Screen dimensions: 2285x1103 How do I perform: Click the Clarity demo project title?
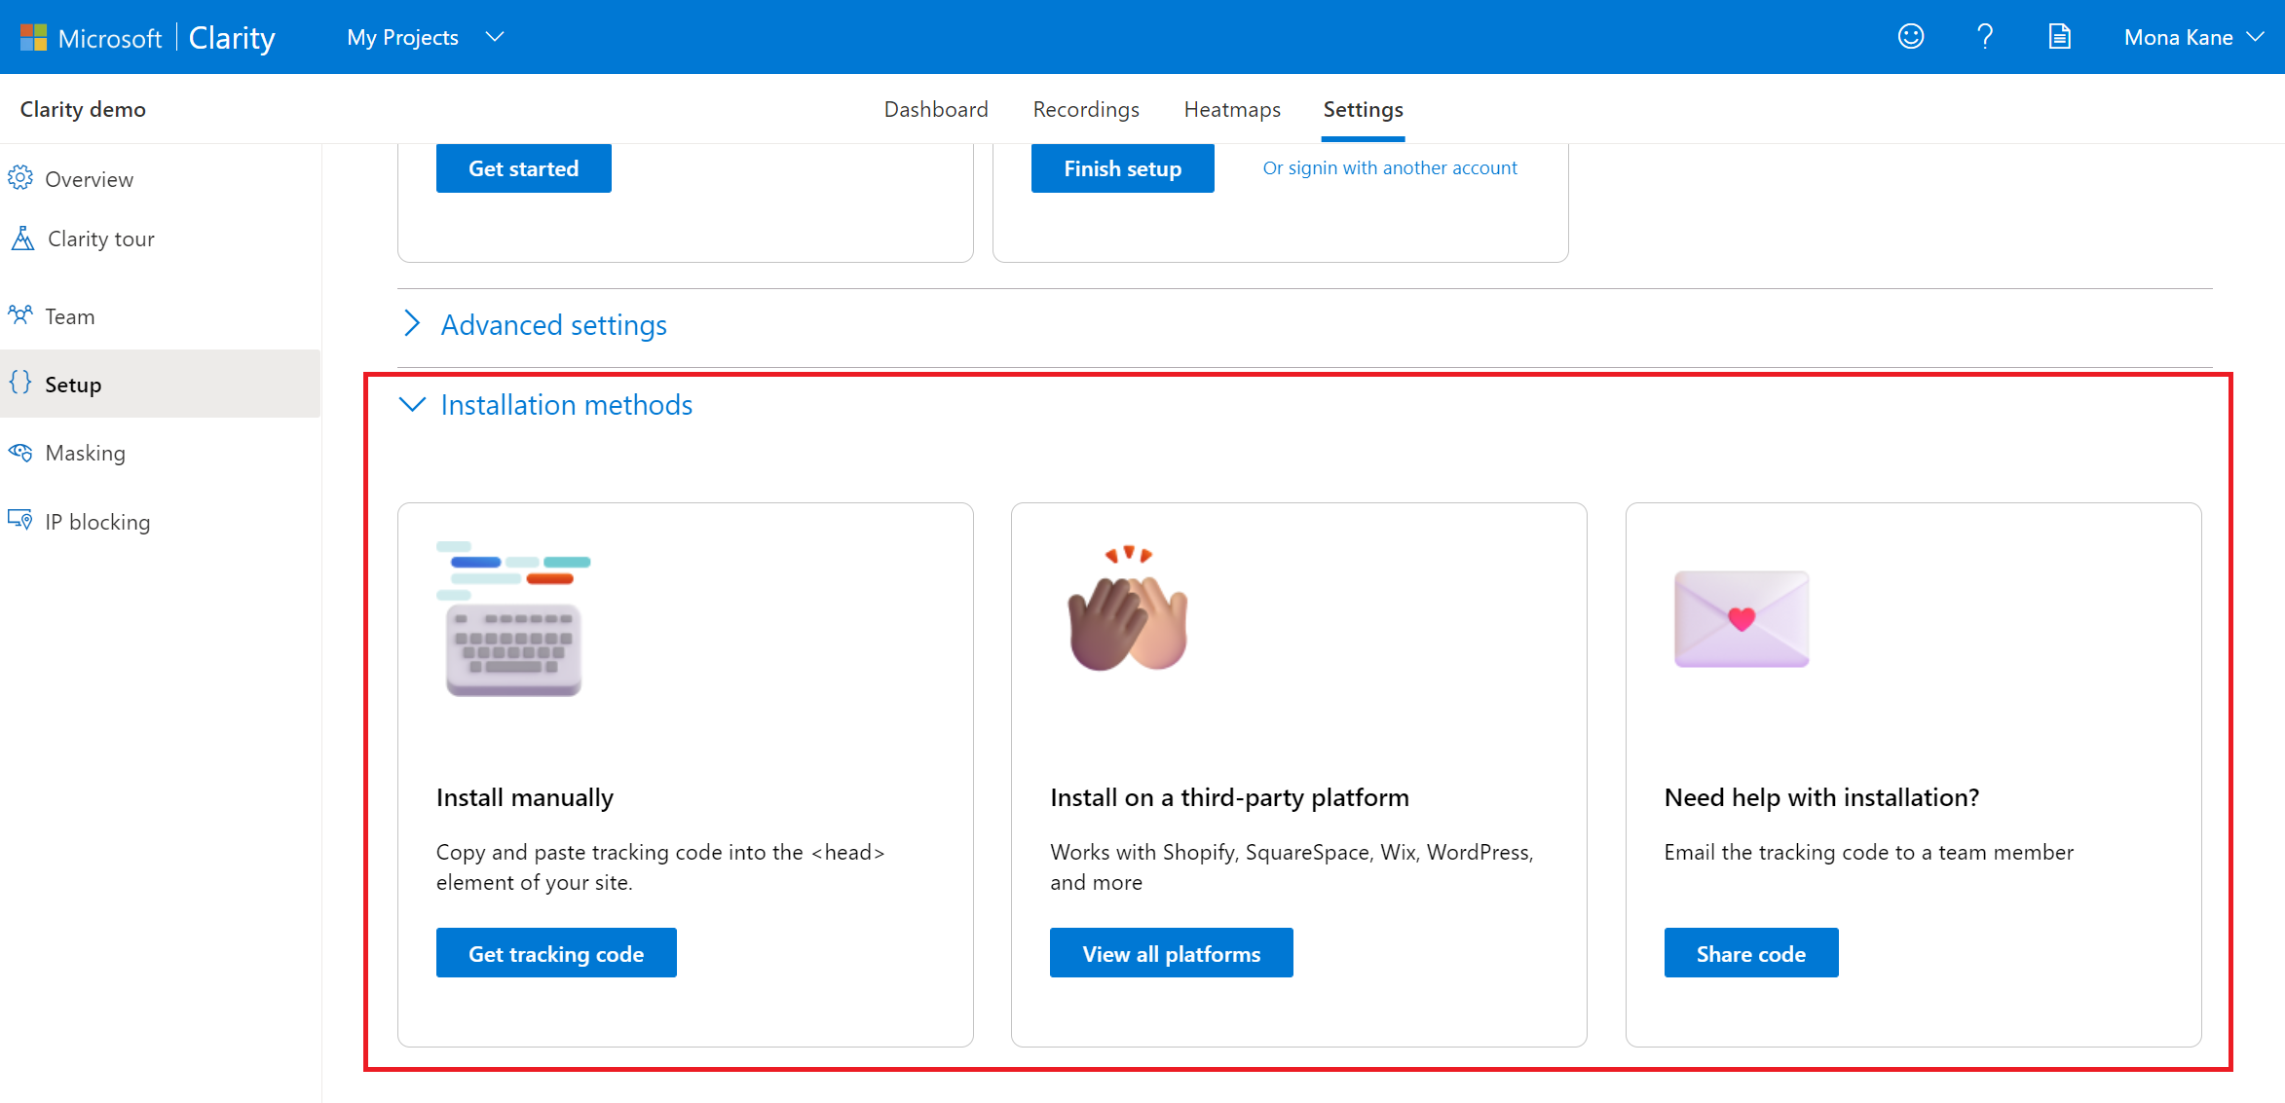[x=83, y=109]
